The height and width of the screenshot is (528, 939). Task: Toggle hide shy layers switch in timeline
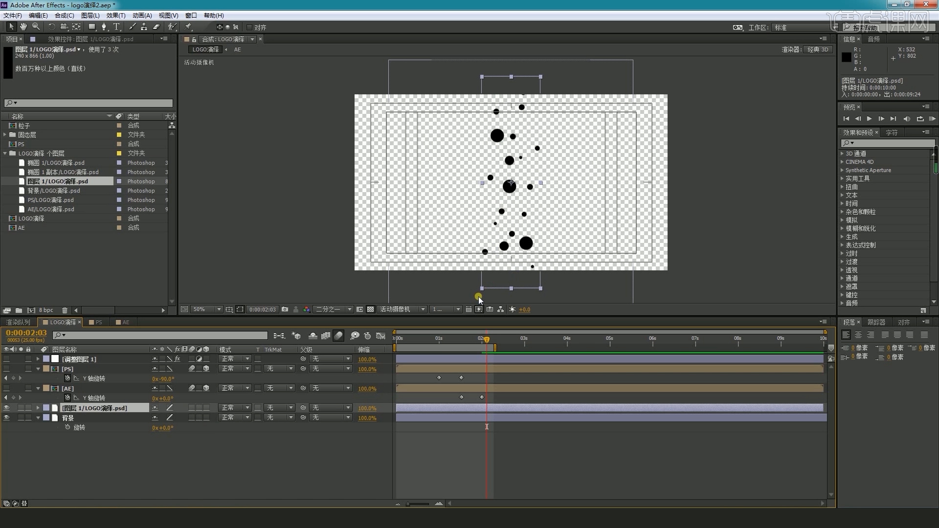313,335
